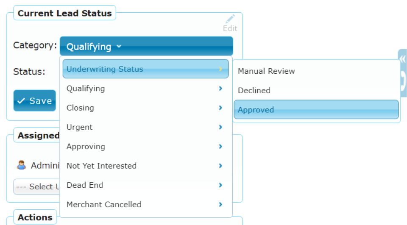Save the current lead status

(x=34, y=101)
